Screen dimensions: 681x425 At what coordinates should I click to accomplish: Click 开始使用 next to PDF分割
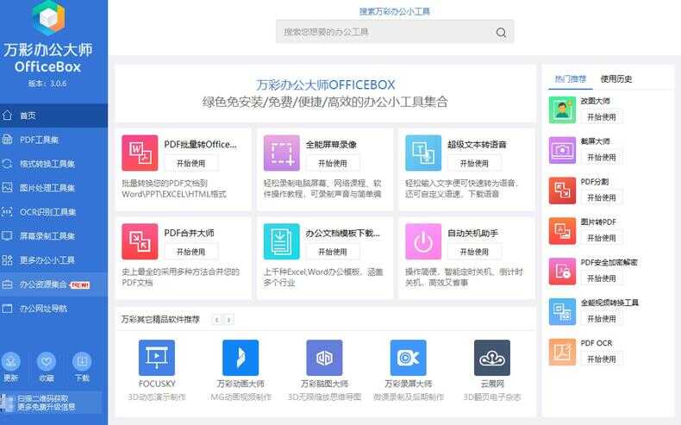[602, 197]
